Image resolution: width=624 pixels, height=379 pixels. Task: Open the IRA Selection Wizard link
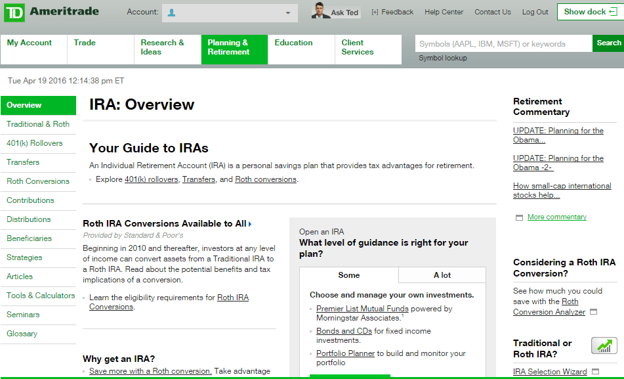[550, 371]
